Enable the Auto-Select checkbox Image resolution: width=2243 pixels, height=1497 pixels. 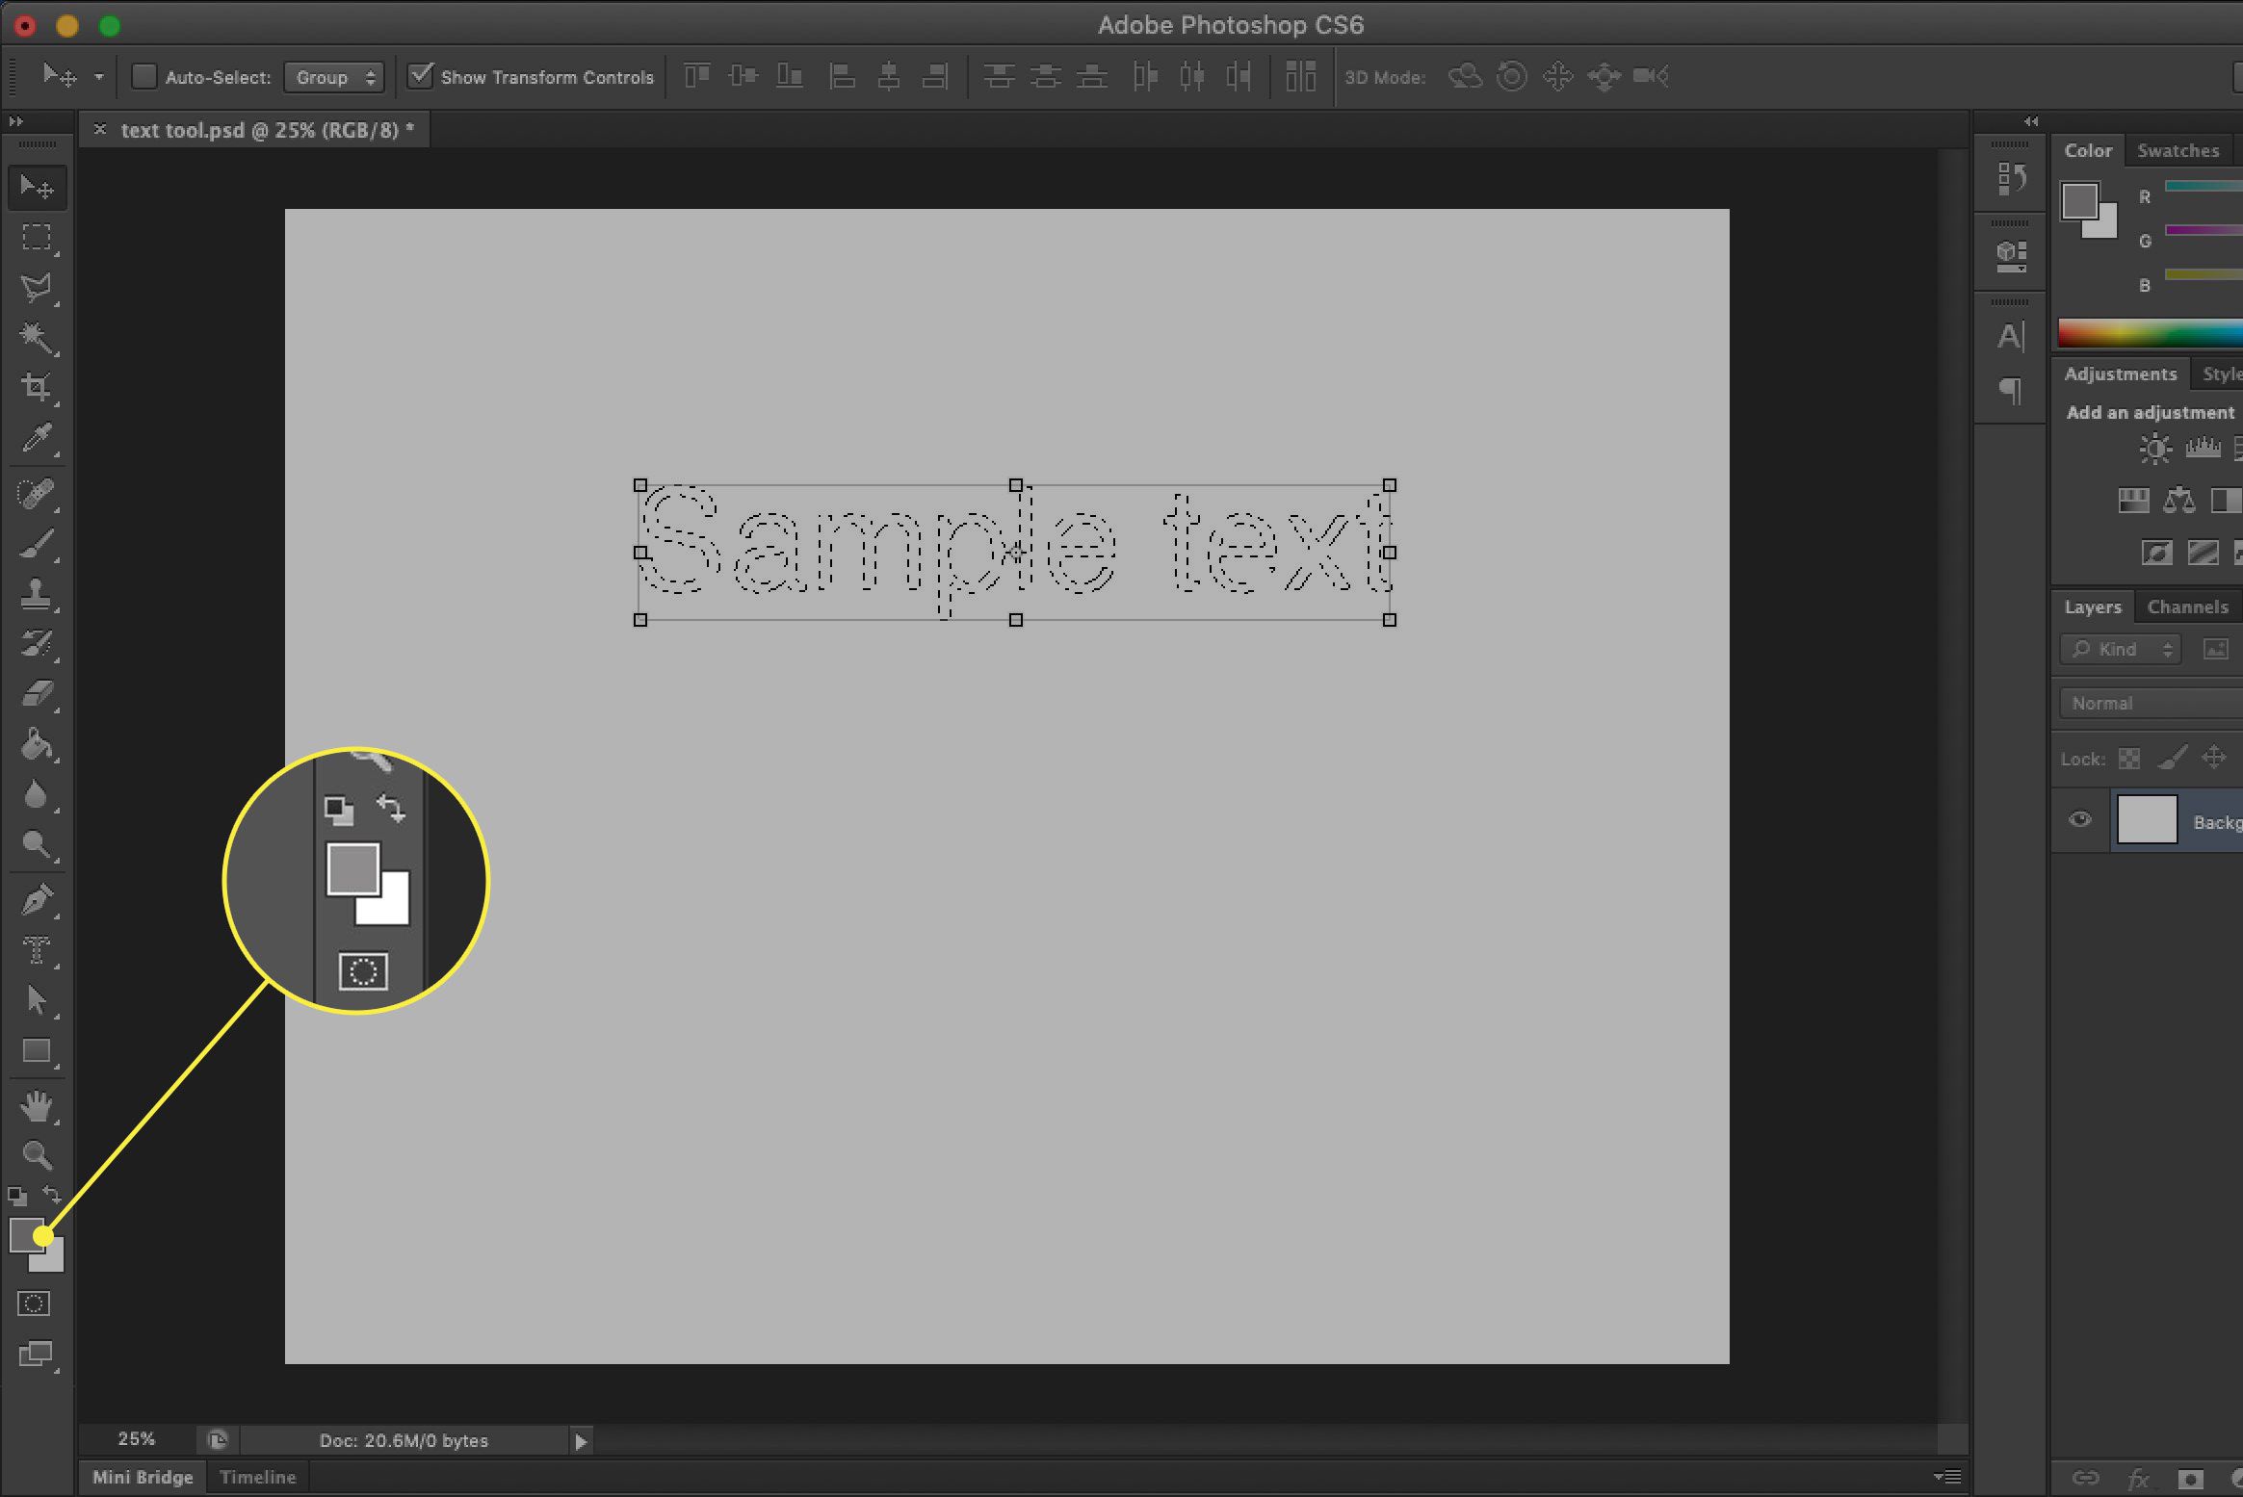tap(143, 77)
